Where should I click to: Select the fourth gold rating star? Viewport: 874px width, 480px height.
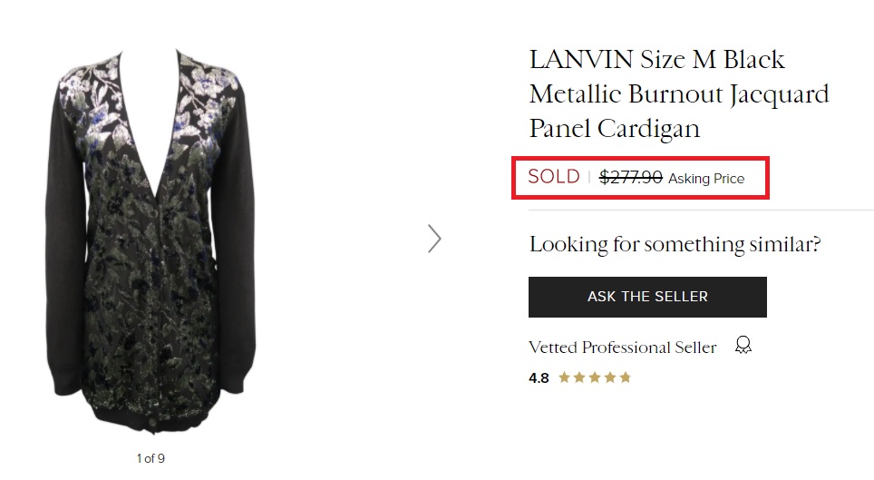[x=610, y=377]
